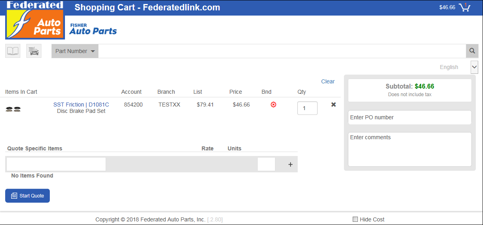Click the List column header
This screenshot has width=483, height=225.
click(198, 92)
